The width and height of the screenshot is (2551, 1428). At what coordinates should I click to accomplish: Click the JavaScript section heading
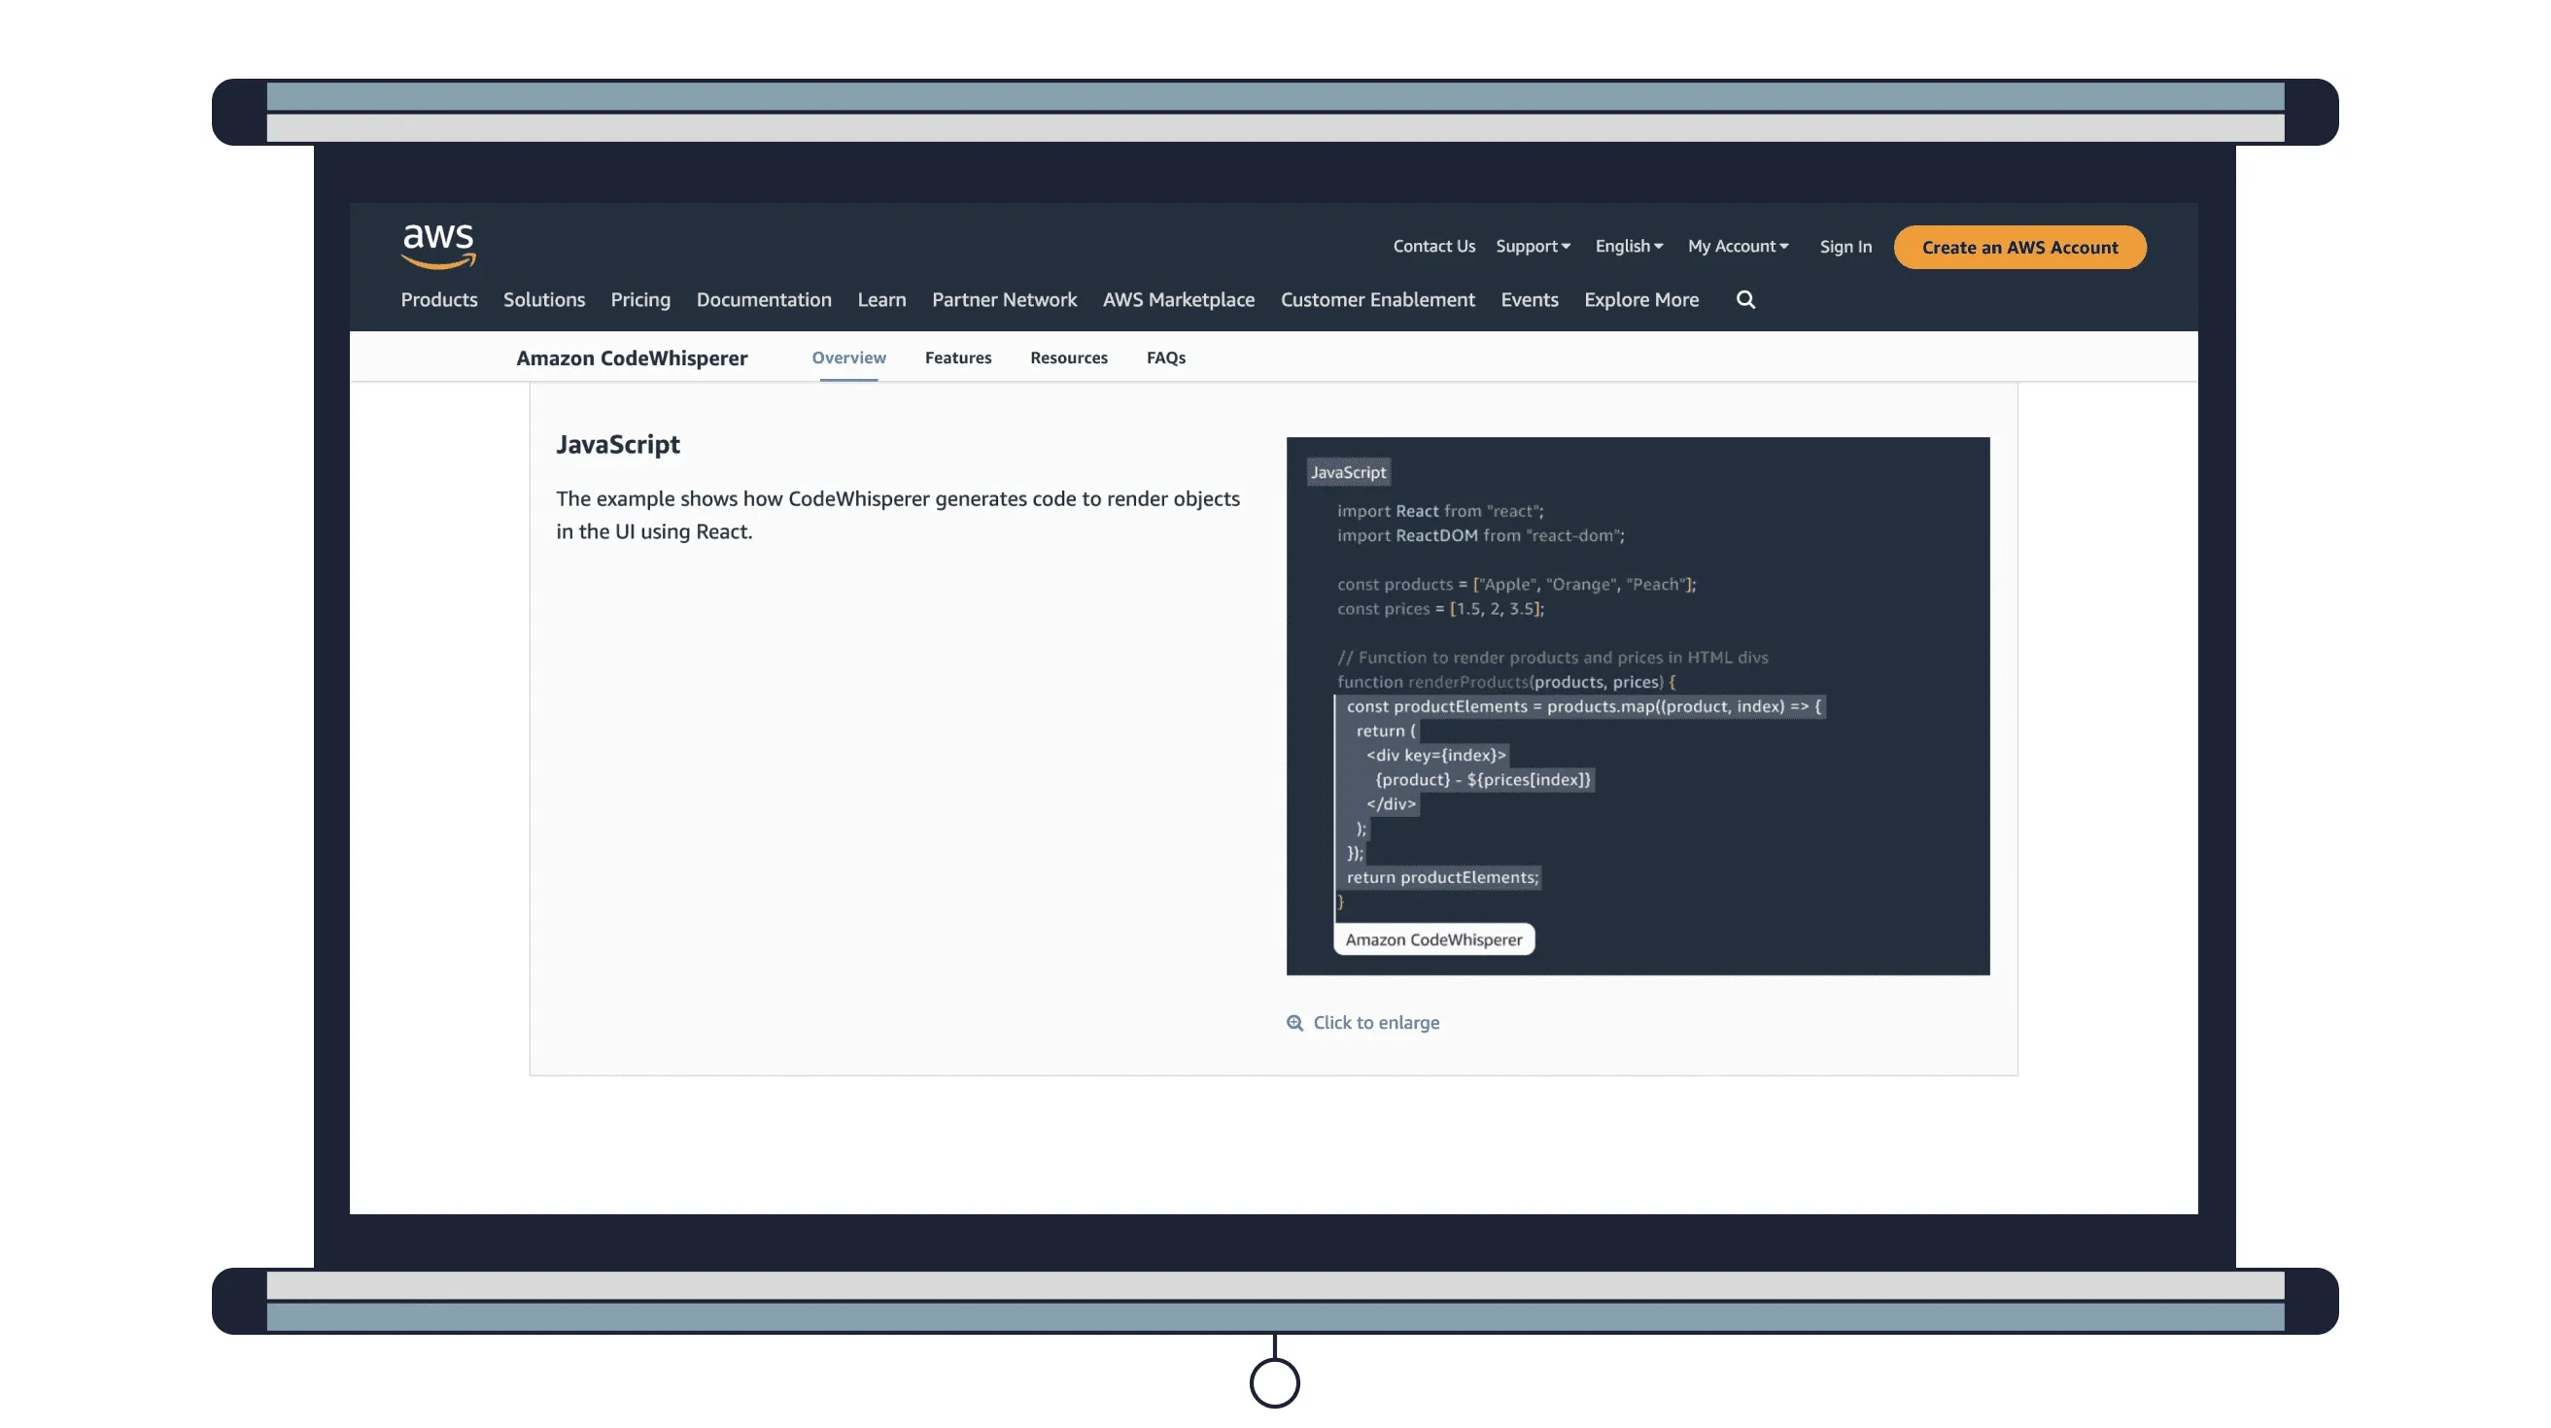pos(617,444)
